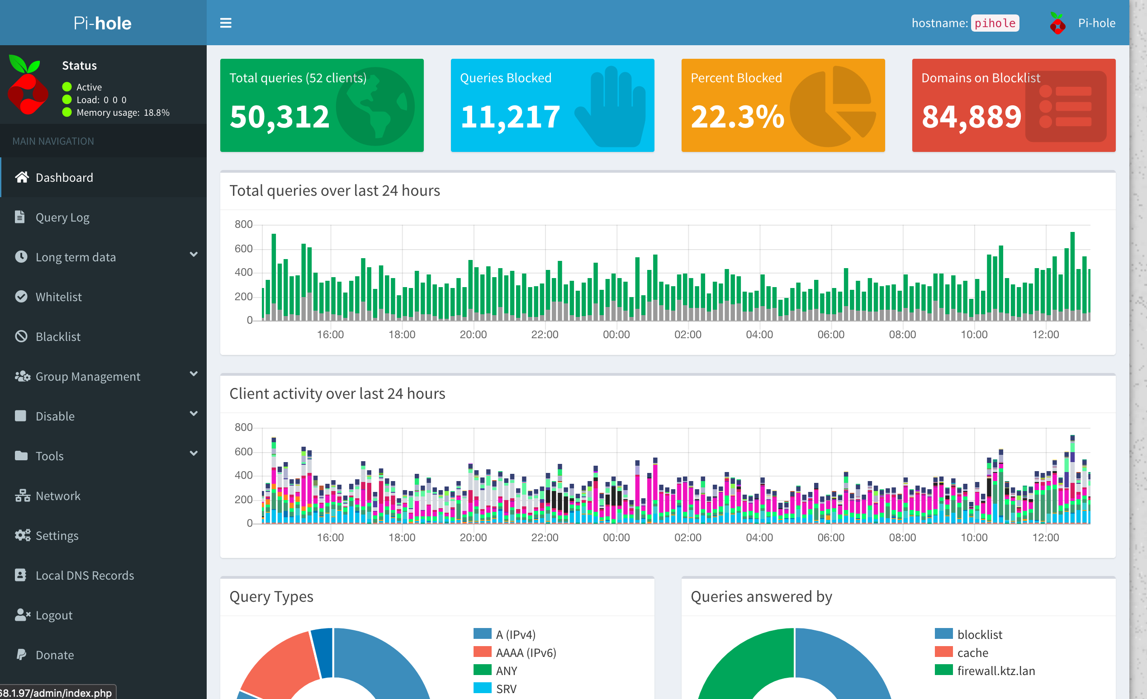Open Local DNS Records page
This screenshot has height=699, width=1147.
103,575
